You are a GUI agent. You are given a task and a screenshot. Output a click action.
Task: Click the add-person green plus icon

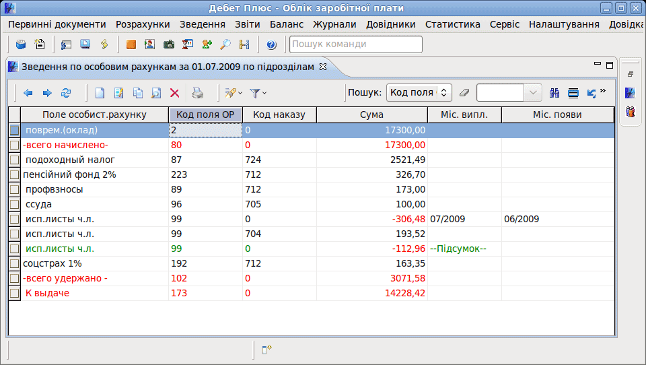207,44
